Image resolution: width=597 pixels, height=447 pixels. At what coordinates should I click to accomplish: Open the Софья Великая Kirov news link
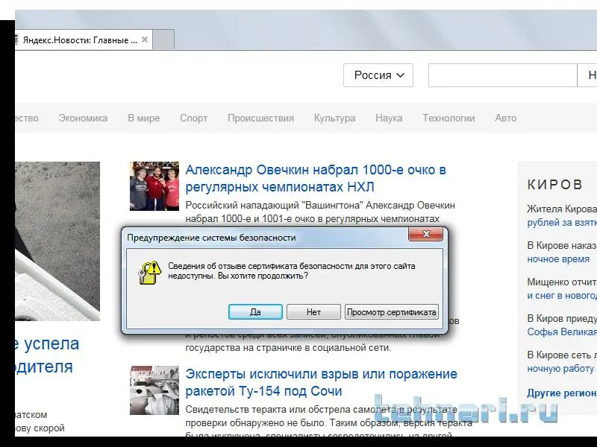(562, 332)
